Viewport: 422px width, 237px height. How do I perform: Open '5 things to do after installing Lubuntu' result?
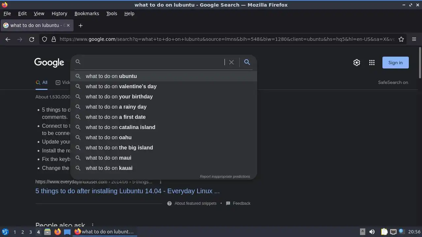pyautogui.click(x=128, y=191)
